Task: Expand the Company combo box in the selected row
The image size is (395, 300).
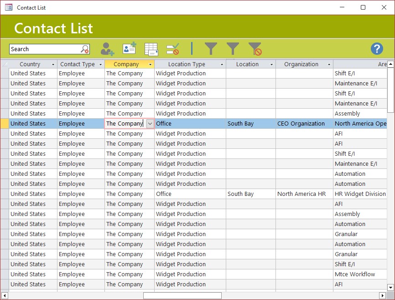Action: pos(150,124)
